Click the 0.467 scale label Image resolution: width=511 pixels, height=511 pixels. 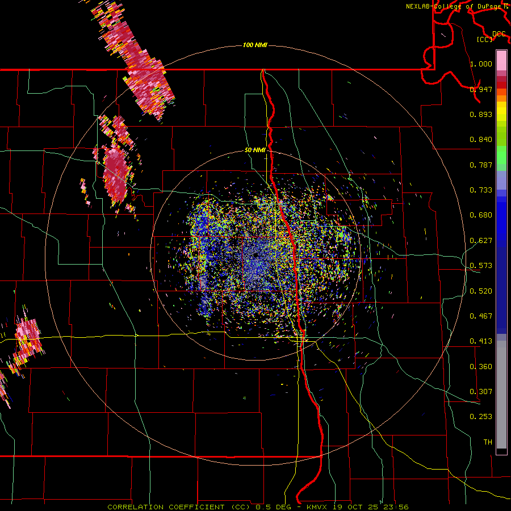[x=481, y=316]
